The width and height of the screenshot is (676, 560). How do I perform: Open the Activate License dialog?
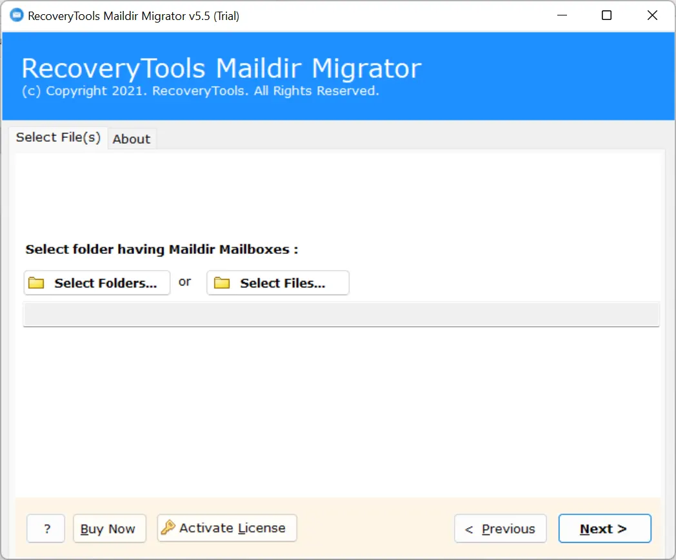point(227,528)
